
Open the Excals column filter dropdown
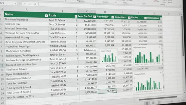(x=76, y=16)
